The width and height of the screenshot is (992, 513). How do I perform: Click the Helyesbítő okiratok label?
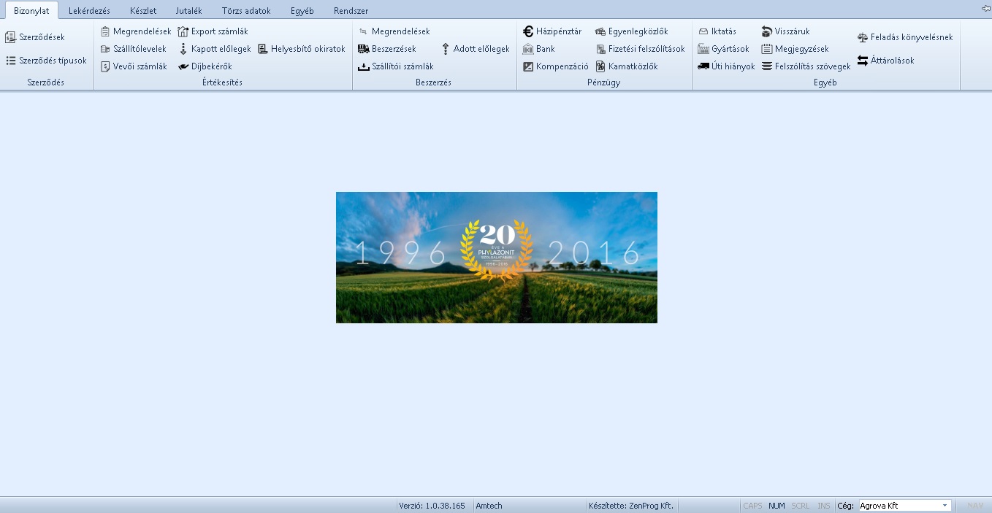(308, 49)
